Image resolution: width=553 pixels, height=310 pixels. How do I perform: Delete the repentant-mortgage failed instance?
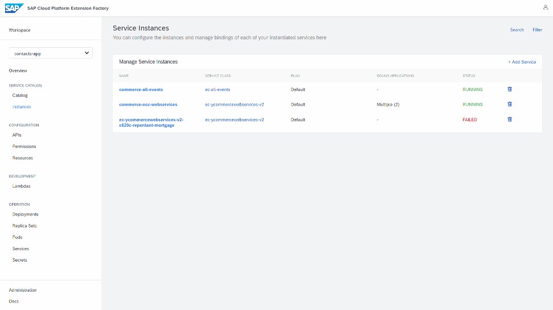pyautogui.click(x=510, y=119)
